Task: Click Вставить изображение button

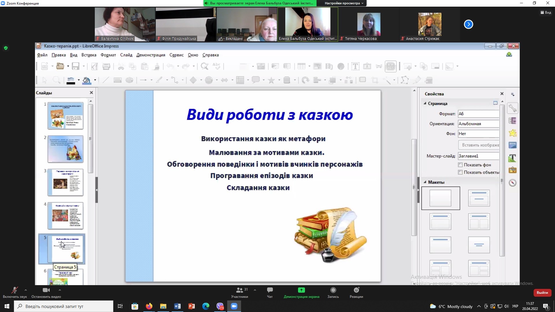Action: click(x=479, y=145)
